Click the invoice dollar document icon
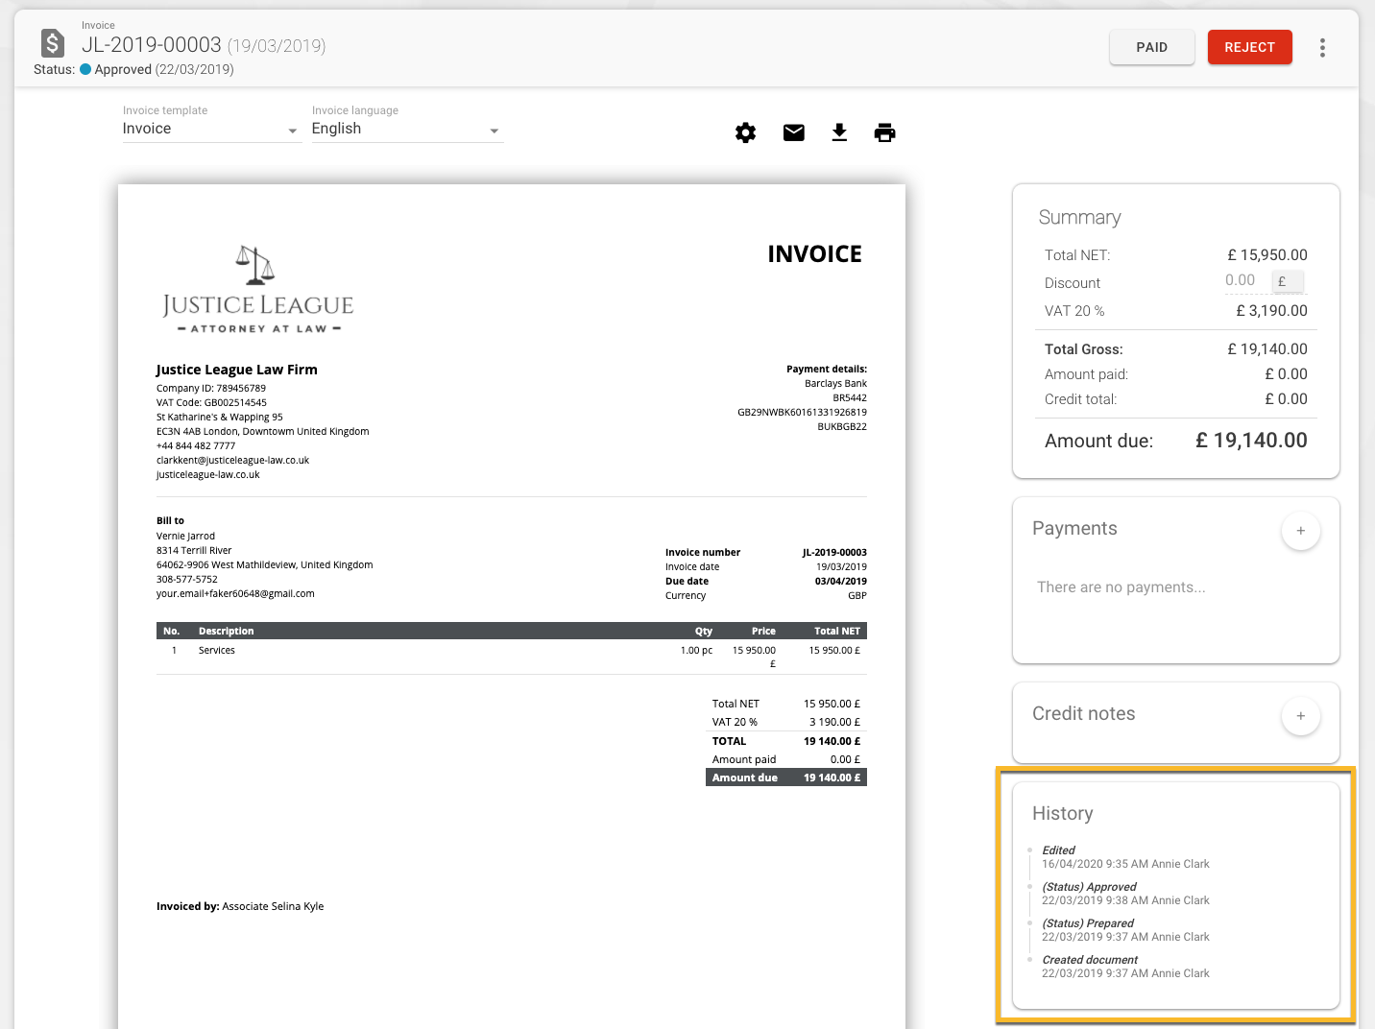The image size is (1375, 1029). (53, 43)
